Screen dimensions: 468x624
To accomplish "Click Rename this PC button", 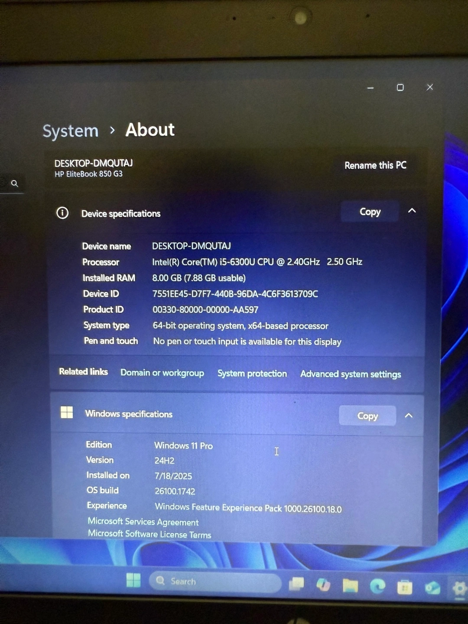I will (x=375, y=165).
